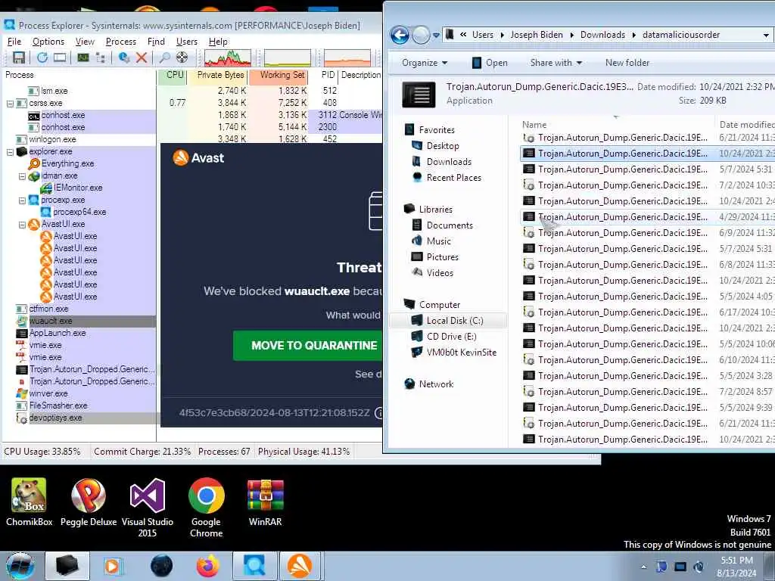Image resolution: width=775 pixels, height=581 pixels.
Task: Collapse the procexp.exe process tree node
Action: [x=22, y=200]
